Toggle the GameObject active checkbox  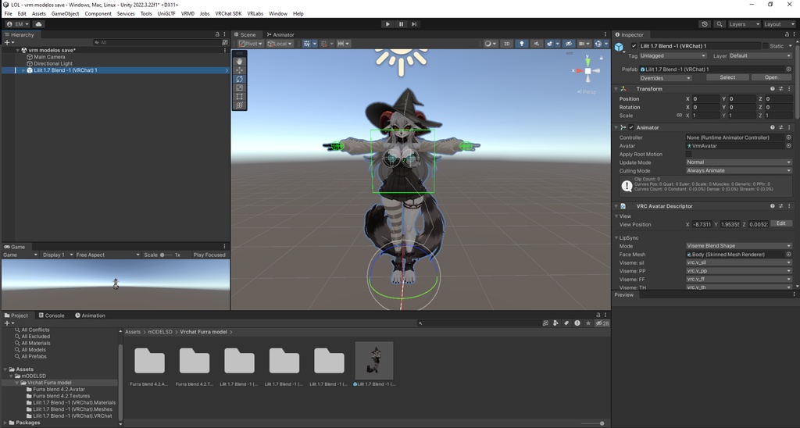(x=634, y=46)
